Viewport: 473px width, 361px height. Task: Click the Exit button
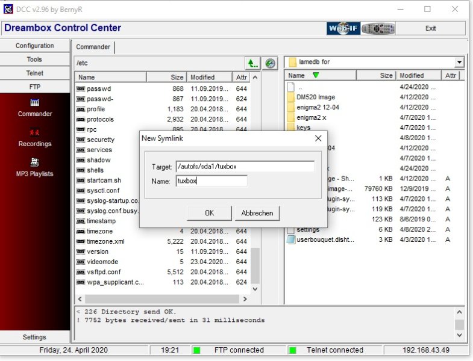(x=430, y=28)
